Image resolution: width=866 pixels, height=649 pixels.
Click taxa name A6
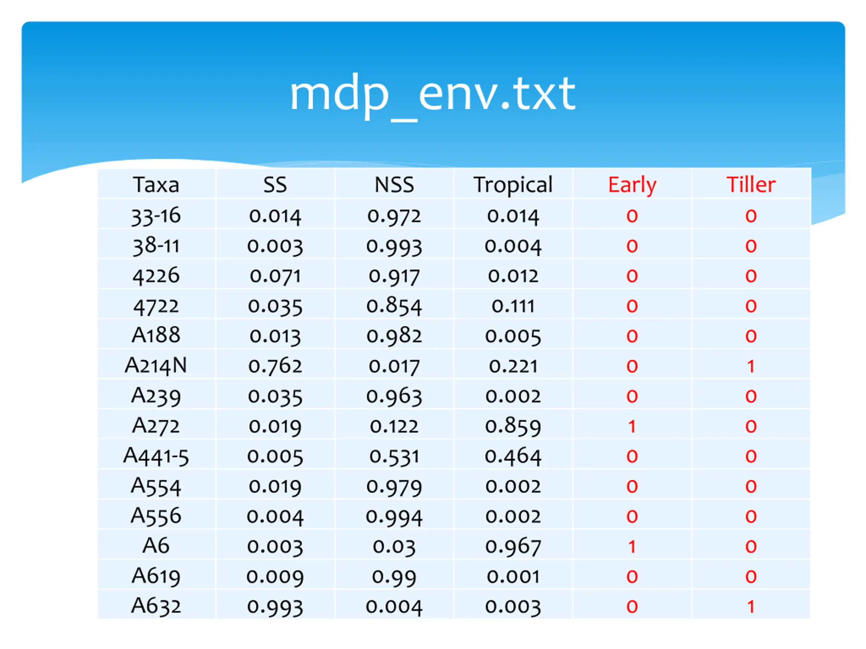156,546
